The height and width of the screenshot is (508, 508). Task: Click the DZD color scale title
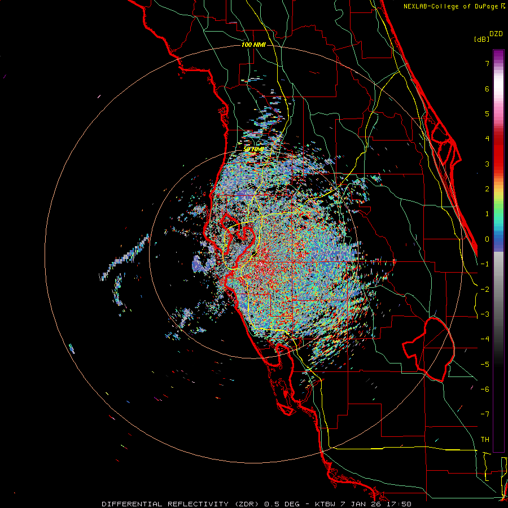click(x=496, y=34)
